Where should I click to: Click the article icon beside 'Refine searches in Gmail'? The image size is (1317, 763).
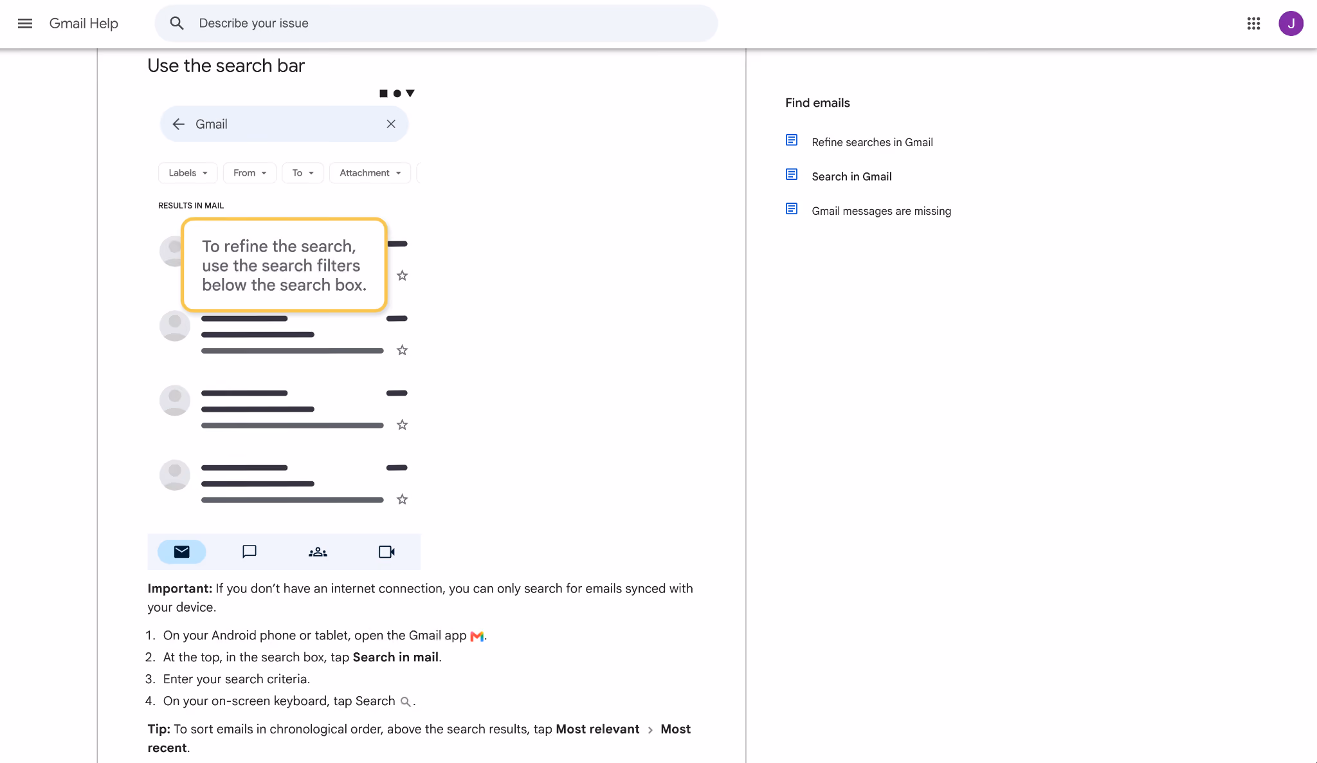(x=792, y=140)
